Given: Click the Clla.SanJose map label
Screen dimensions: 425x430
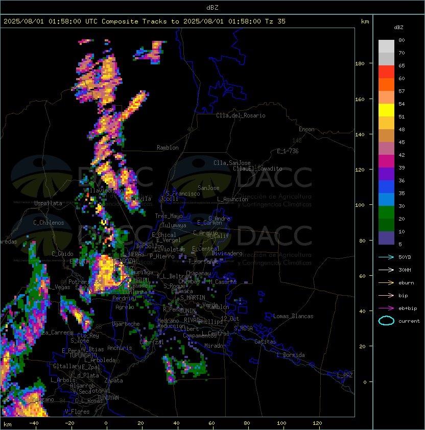Looking at the screenshot, I should (x=232, y=163).
